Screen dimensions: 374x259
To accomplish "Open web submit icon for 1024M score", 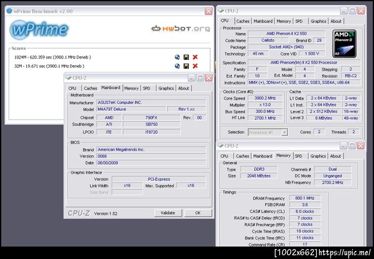I will [x=177, y=57].
